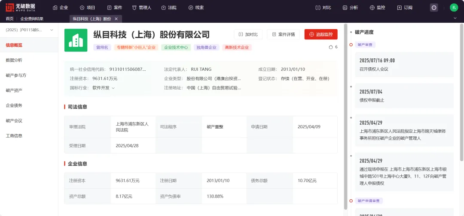Viewport: 464px width, 216px height.
Task: Click the 企业信息 section heading
Action: [x=77, y=163]
